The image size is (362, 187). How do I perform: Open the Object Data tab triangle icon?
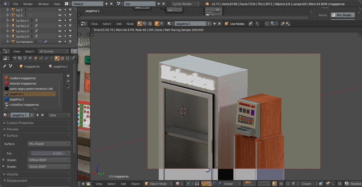click(x=52, y=58)
